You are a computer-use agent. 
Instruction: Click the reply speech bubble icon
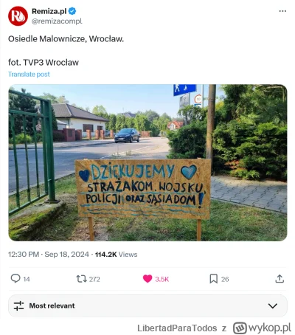[x=15, y=278]
